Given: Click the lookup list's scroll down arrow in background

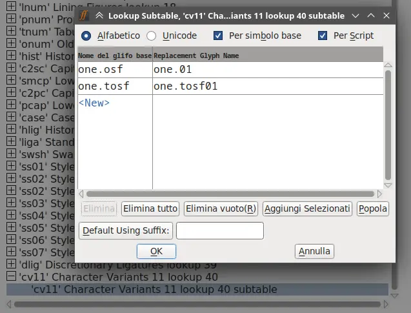Looking at the screenshot, I should click(394, 296).
